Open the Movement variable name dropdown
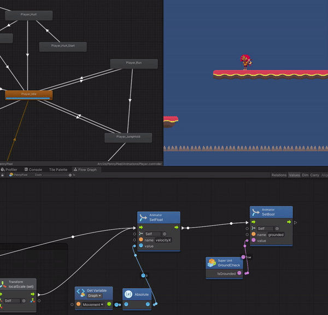Image resolution: width=328 pixels, height=315 pixels. pos(92,305)
